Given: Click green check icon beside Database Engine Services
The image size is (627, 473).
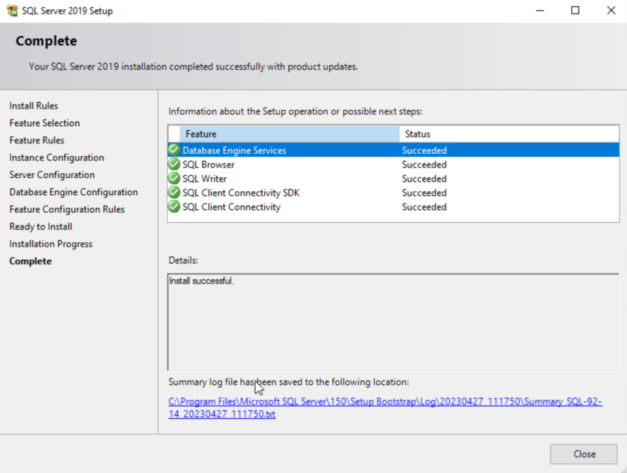Looking at the screenshot, I should pyautogui.click(x=174, y=150).
